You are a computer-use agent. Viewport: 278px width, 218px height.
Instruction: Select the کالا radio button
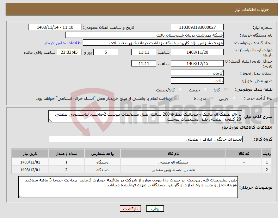[225, 89]
